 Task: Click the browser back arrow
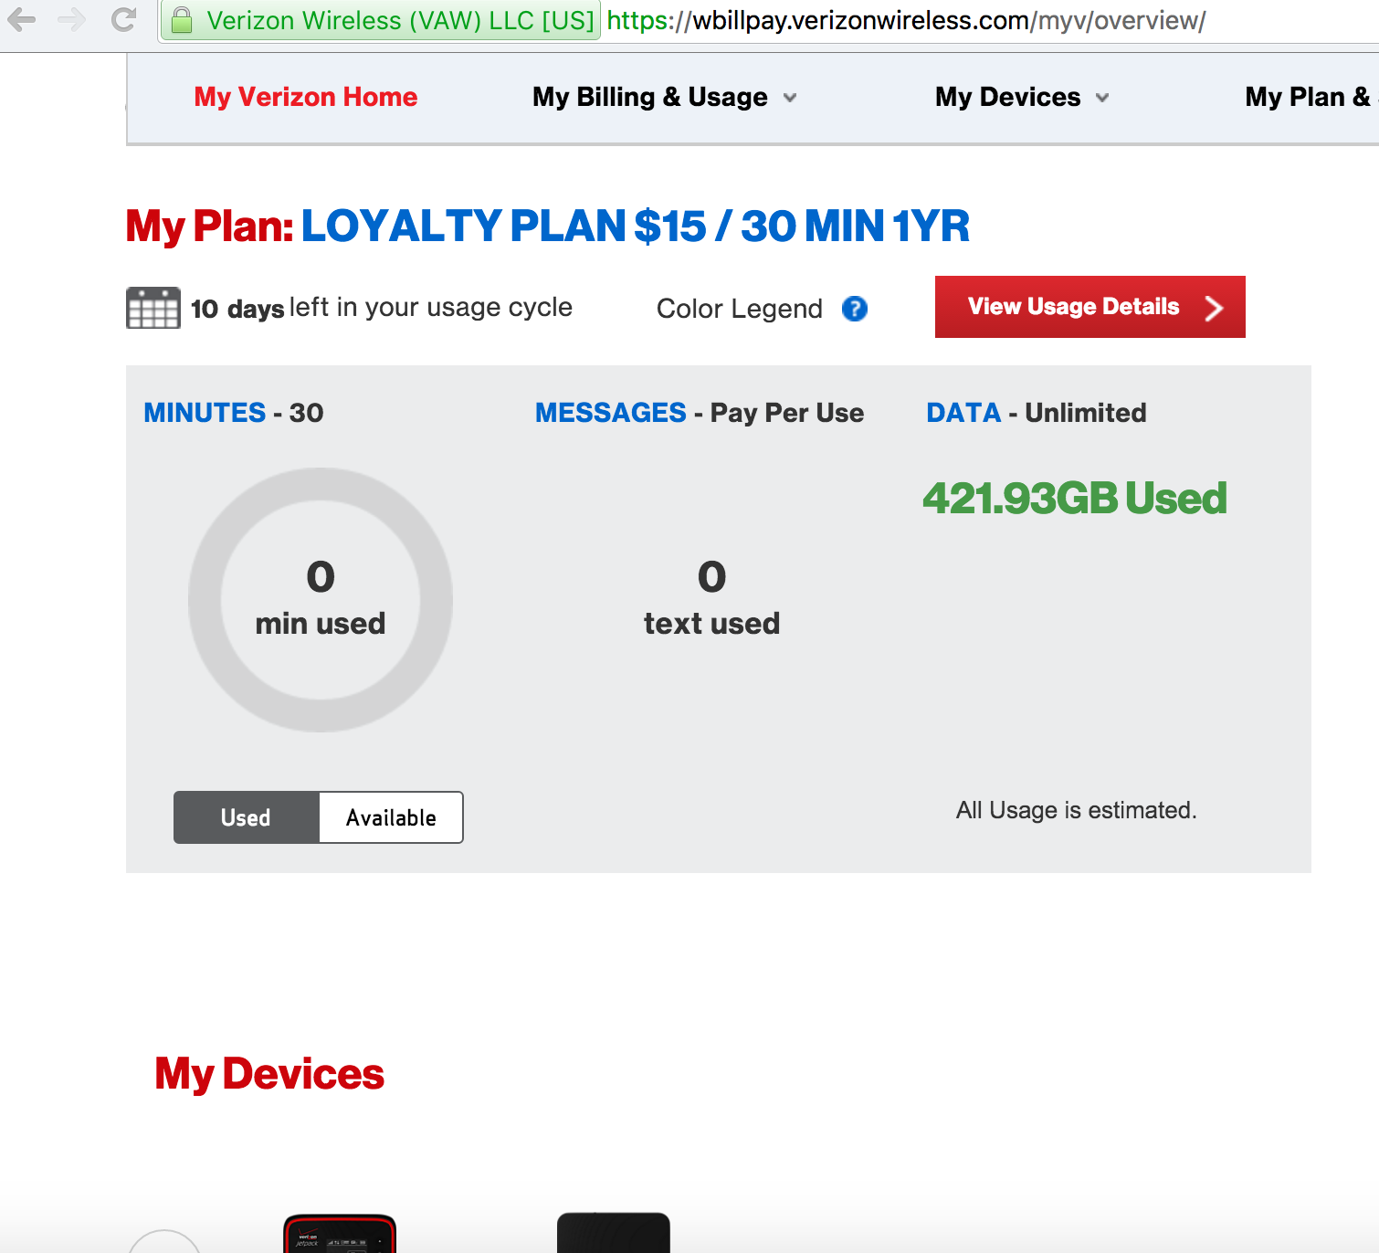pyautogui.click(x=21, y=19)
